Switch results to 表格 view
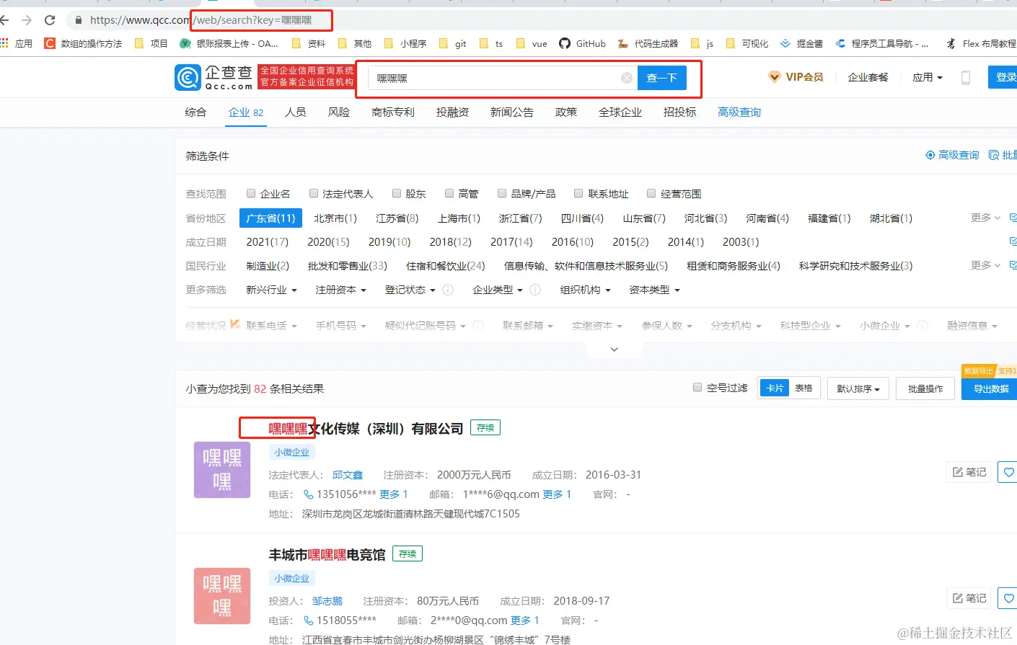This screenshot has height=645, width=1017. click(804, 388)
